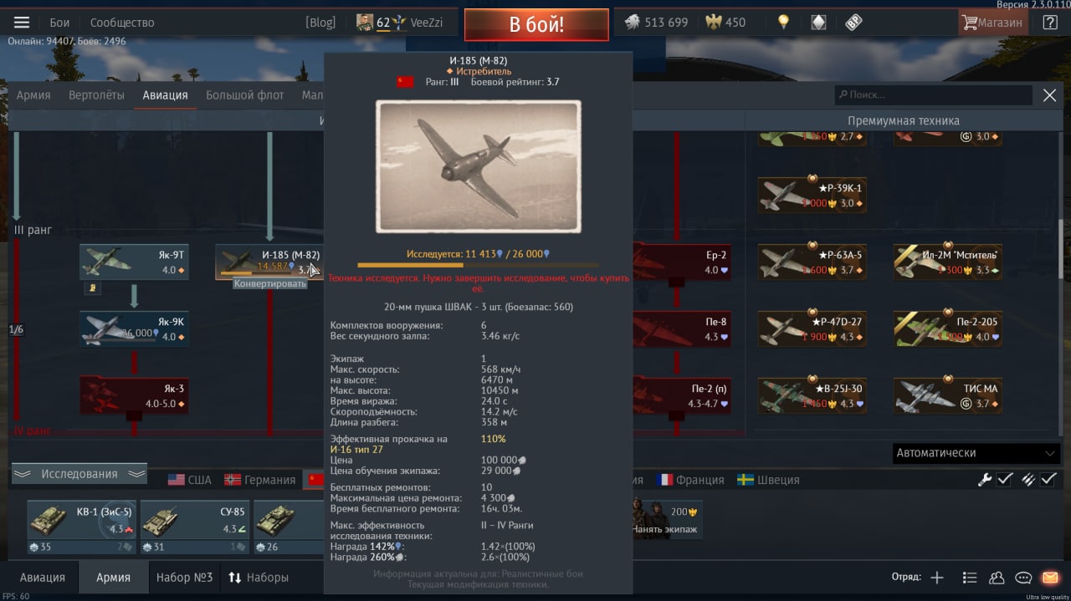The width and height of the screenshot is (1071, 601).
Task: Open the chat speech bubble icon
Action: coord(1023,578)
